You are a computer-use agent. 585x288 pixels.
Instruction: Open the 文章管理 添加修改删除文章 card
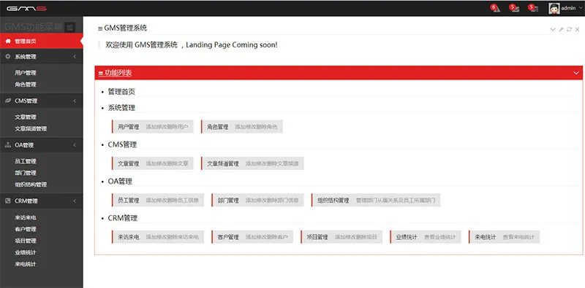click(x=153, y=163)
